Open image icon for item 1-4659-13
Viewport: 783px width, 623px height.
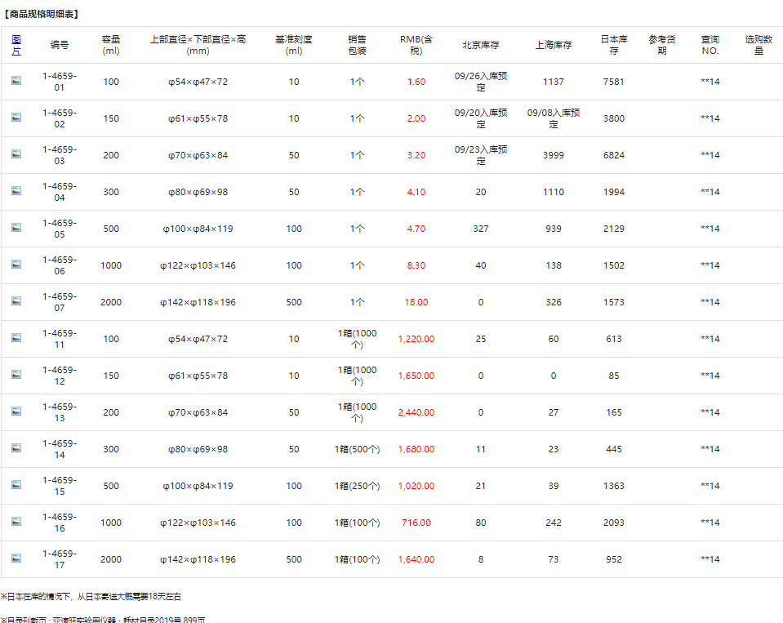click(16, 412)
